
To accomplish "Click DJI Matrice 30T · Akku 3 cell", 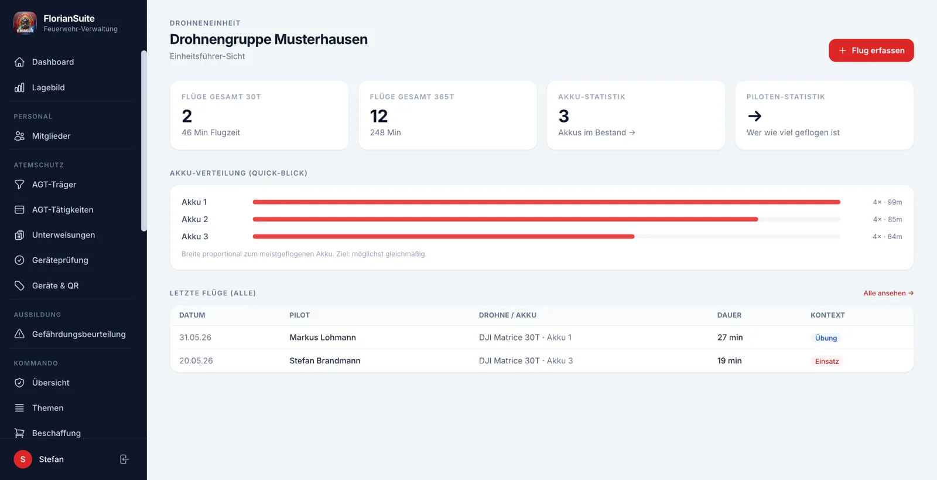I will 526,361.
